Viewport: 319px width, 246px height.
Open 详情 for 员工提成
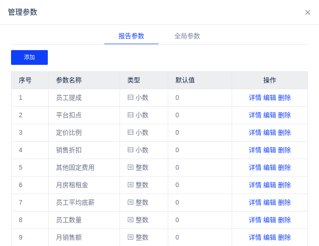point(255,97)
